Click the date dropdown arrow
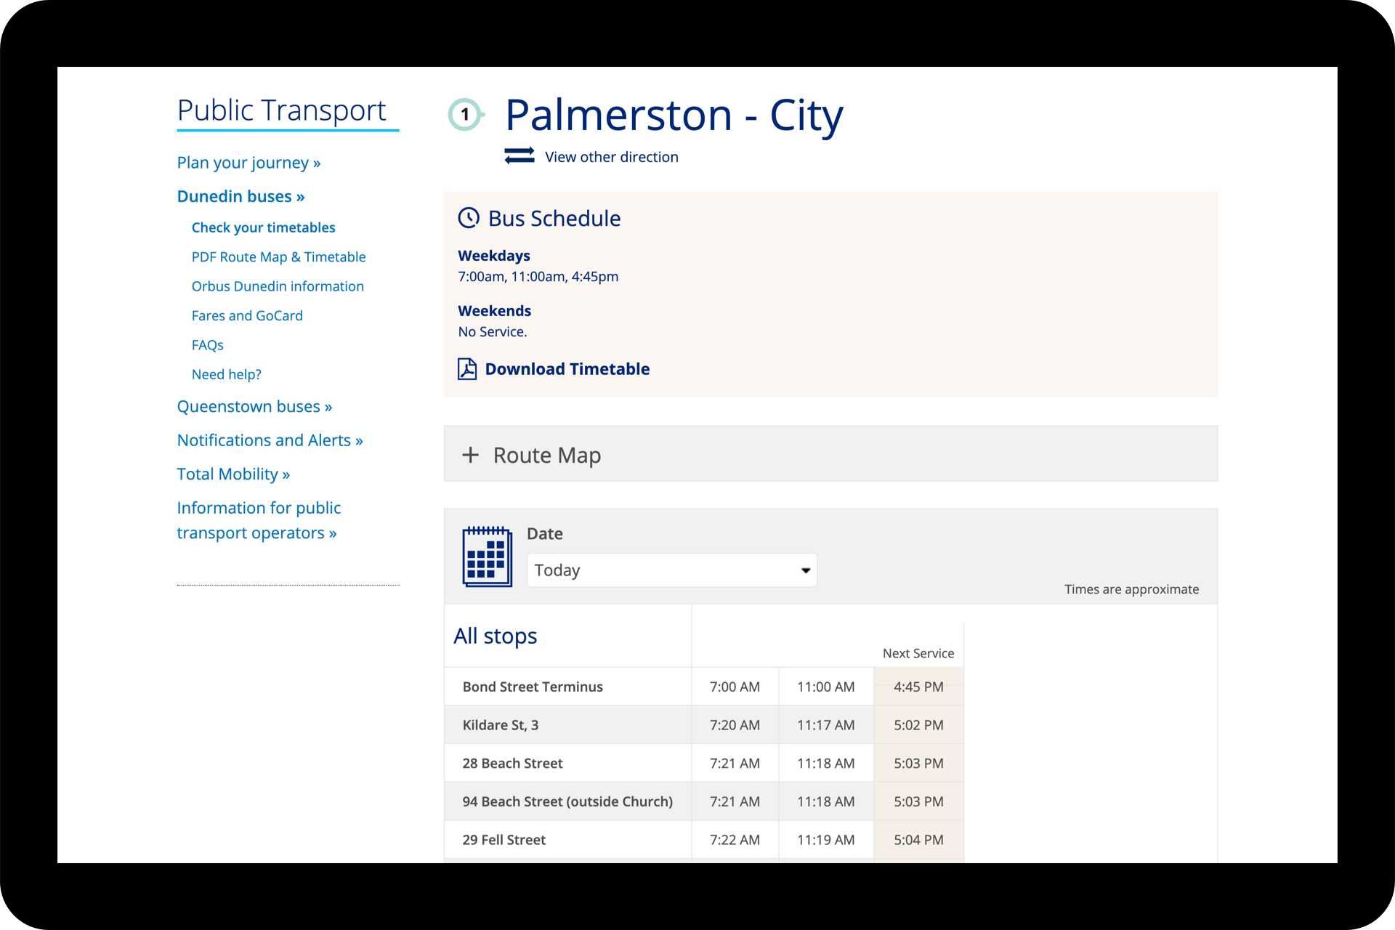The width and height of the screenshot is (1395, 930). (x=805, y=570)
